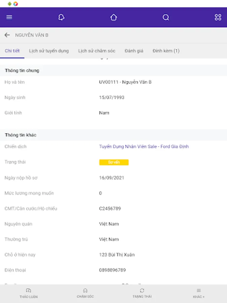Go to home screen icon

tap(114, 18)
